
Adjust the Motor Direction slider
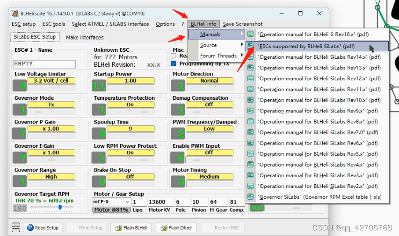(x=210, y=88)
